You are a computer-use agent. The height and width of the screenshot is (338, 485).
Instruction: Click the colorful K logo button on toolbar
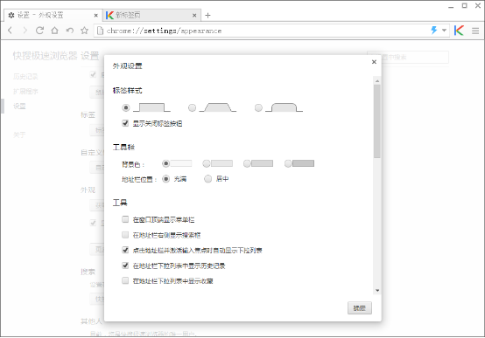click(459, 31)
